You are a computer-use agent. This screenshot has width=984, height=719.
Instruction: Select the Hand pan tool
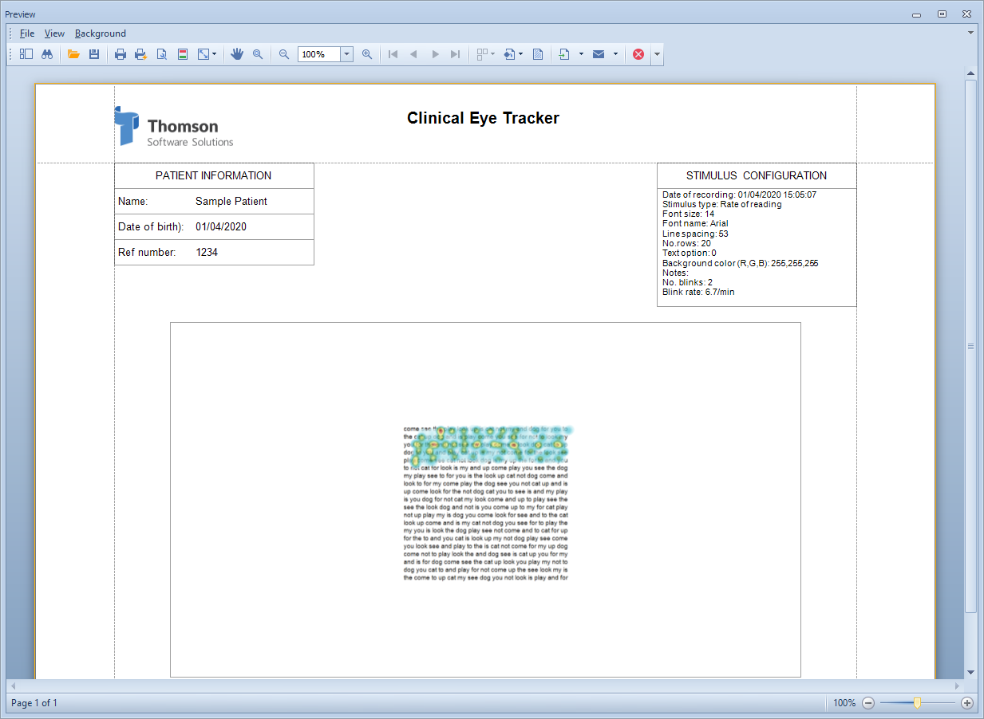[x=236, y=54]
